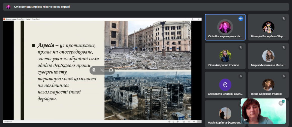The height and width of the screenshot is (127, 292).
Task: Click Ірина Сергіївна Удалих's avatar photo
Action: pyautogui.click(x=268, y=85)
